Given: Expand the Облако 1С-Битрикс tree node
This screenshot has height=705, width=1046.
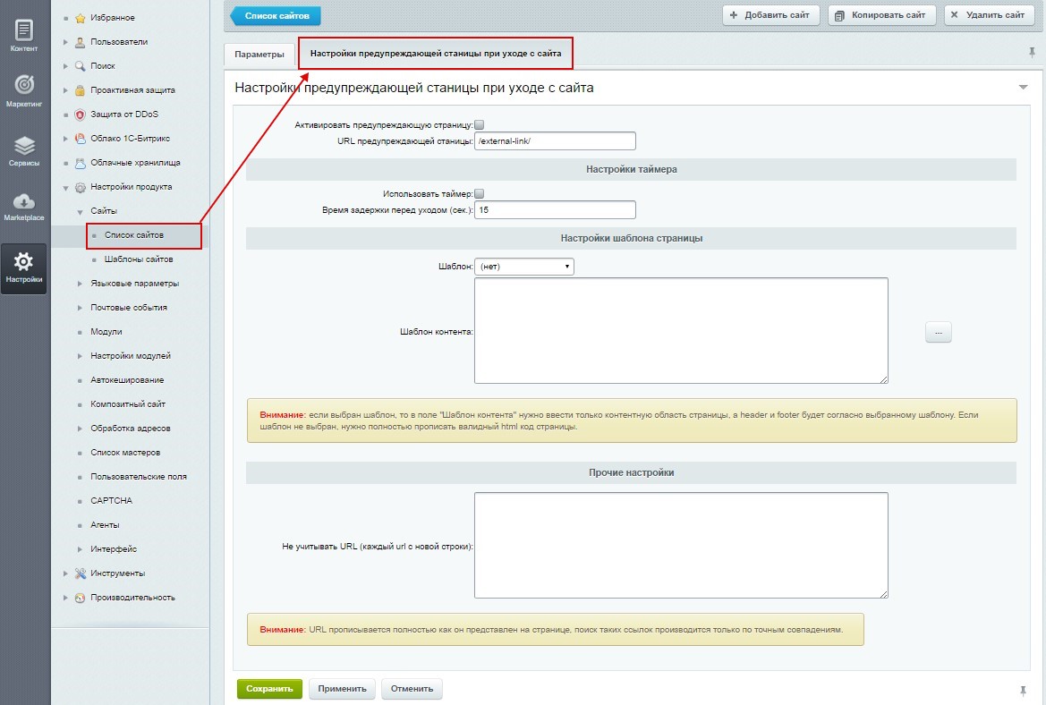Looking at the screenshot, I should [x=65, y=139].
